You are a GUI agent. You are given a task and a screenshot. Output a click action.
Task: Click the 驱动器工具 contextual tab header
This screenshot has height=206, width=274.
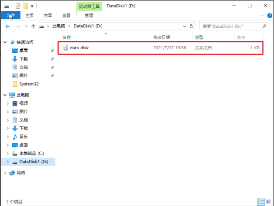(89, 6)
